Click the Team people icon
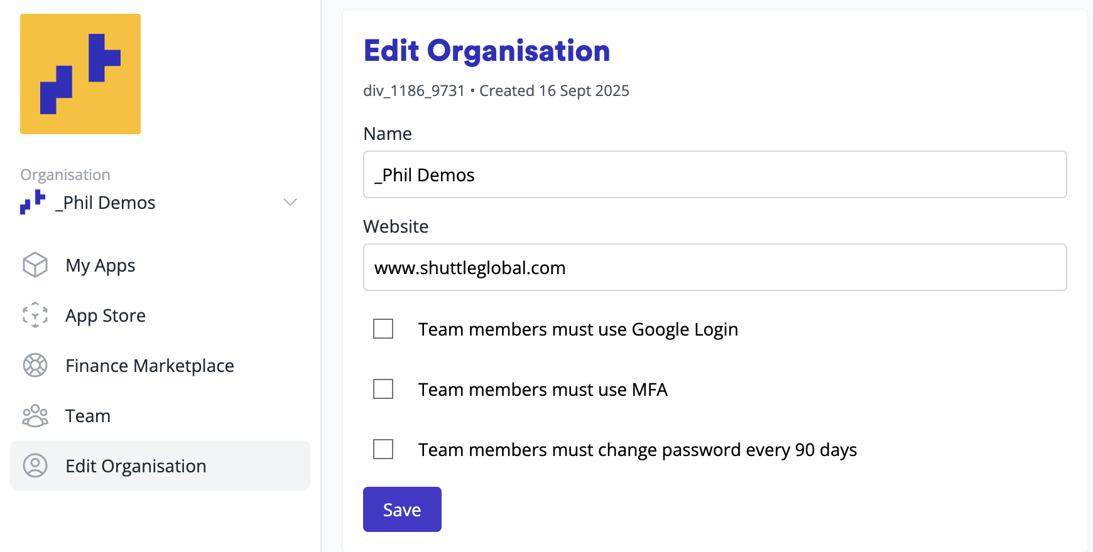Viewport: 1093px width, 552px height. coord(35,415)
